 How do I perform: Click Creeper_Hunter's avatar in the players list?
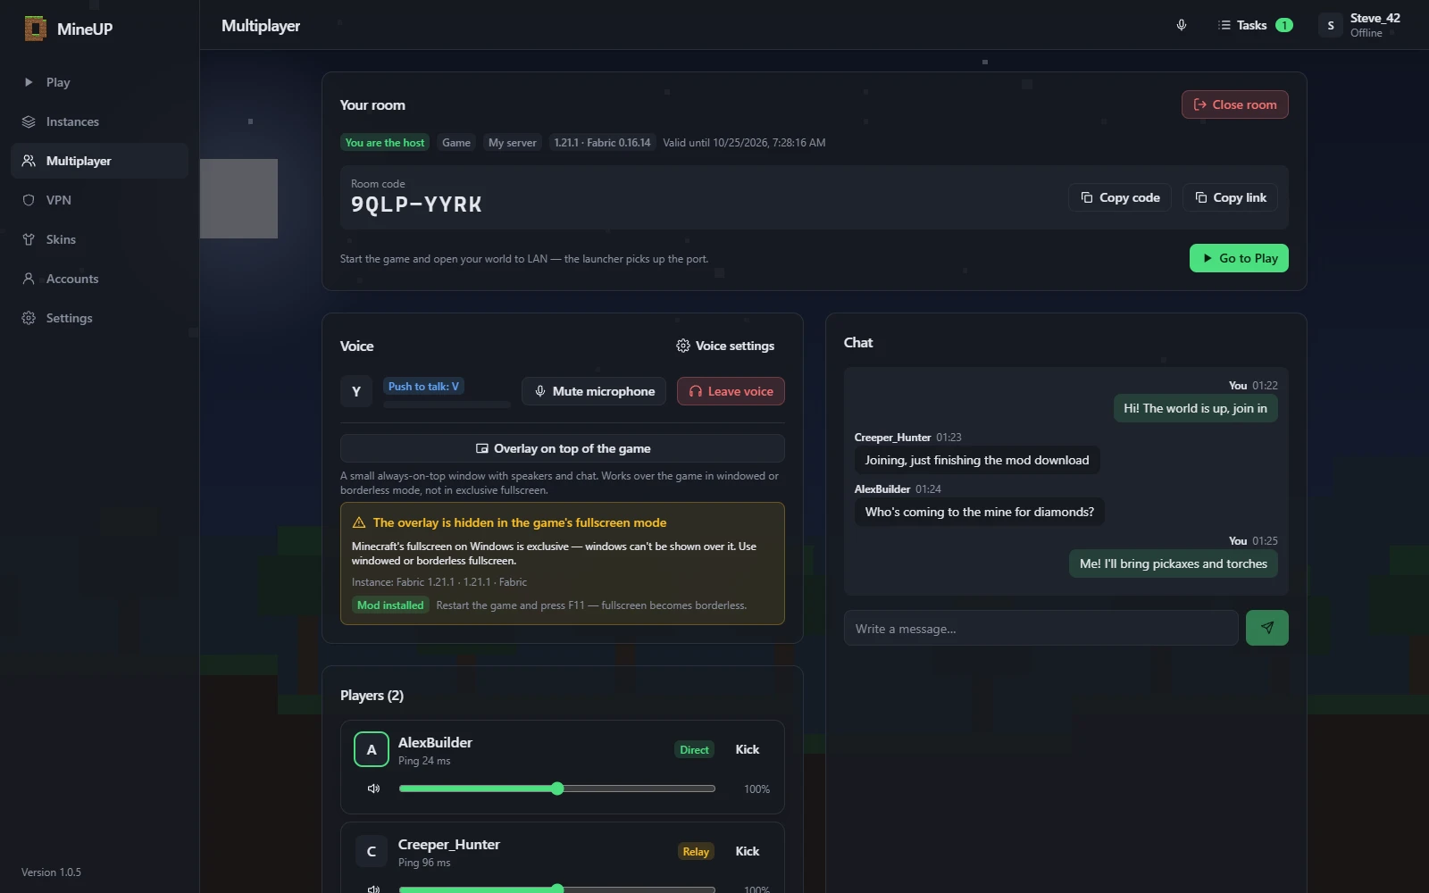[x=372, y=851]
